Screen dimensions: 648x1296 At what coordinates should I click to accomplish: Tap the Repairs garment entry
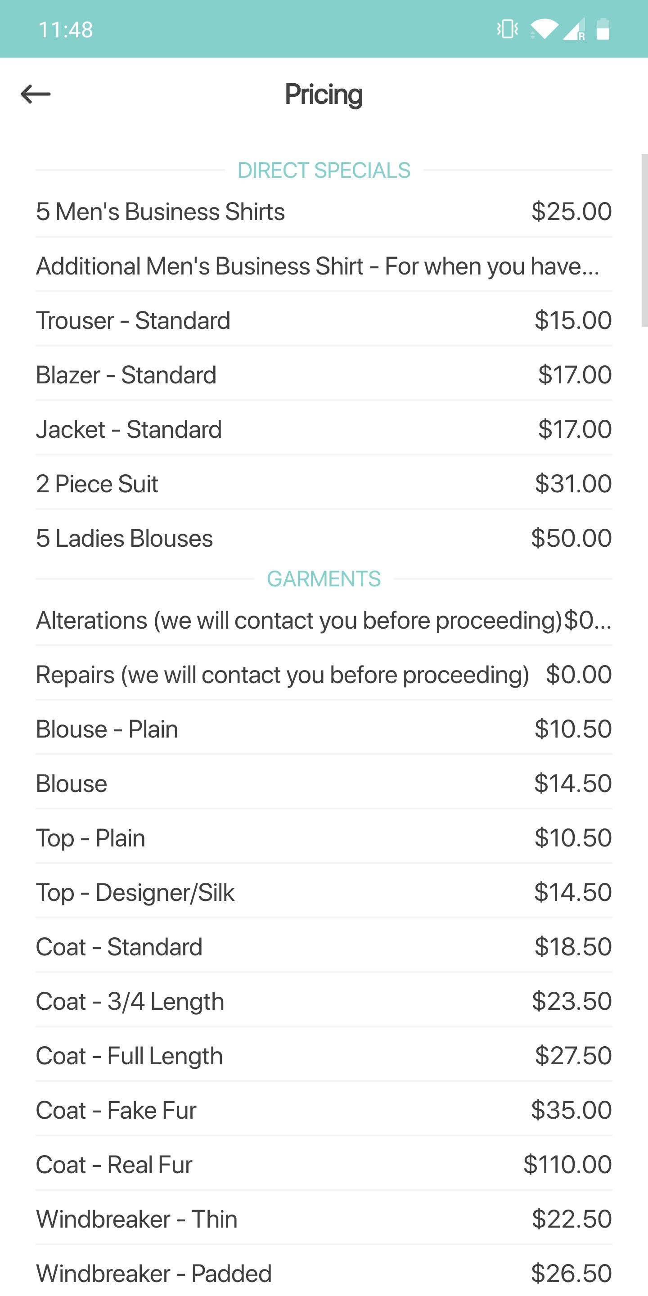(x=324, y=674)
